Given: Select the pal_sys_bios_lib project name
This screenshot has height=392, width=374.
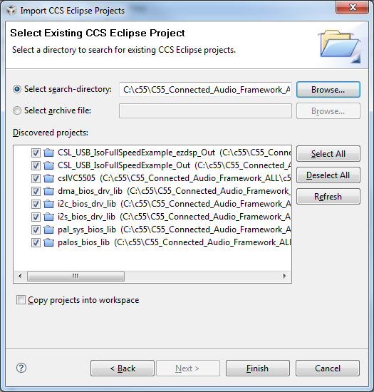Looking at the screenshot, I should point(87,229).
